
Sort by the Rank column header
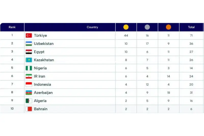[12, 27]
